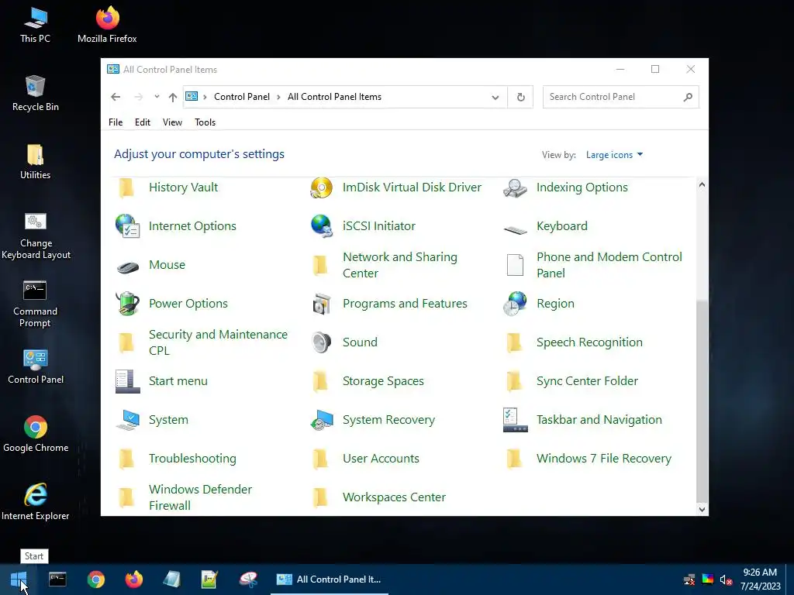The image size is (794, 595).
Task: Open the View menu
Action: tap(172, 122)
